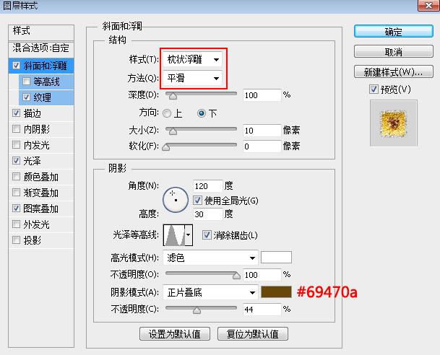
Task: Toggle the 斜面和浮雕 checkbox
Action: (x=17, y=66)
